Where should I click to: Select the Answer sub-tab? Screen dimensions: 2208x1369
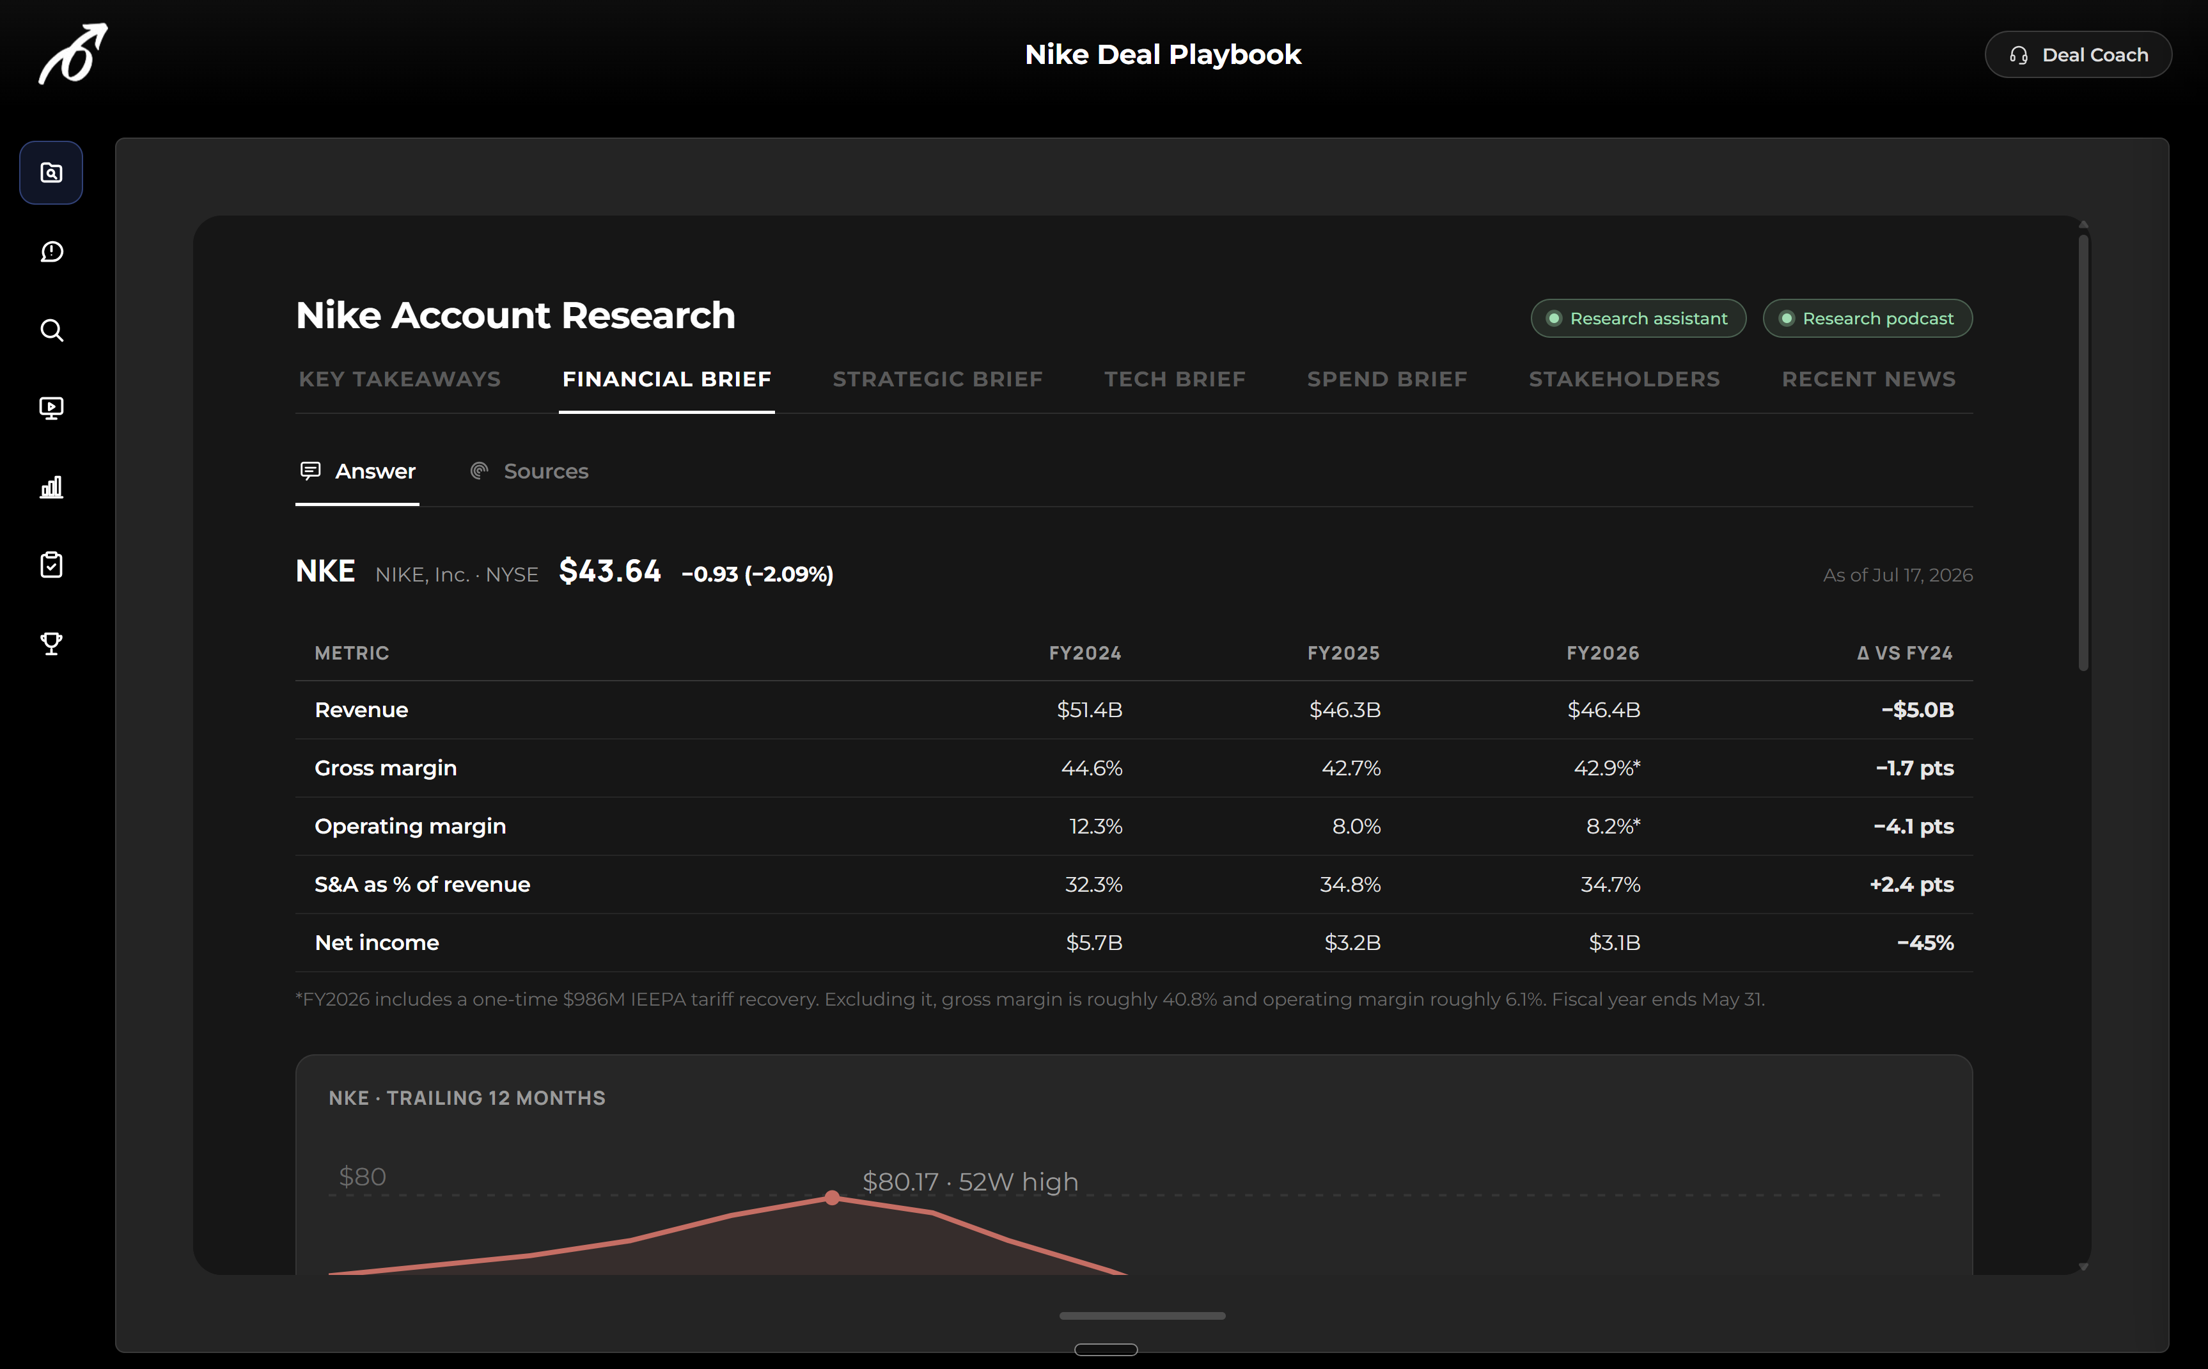(x=357, y=471)
